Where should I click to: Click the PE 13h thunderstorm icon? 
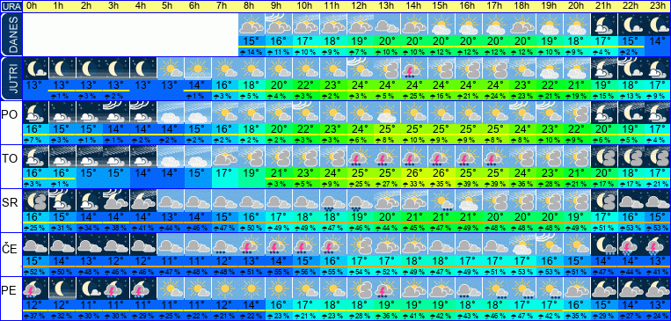(x=387, y=288)
